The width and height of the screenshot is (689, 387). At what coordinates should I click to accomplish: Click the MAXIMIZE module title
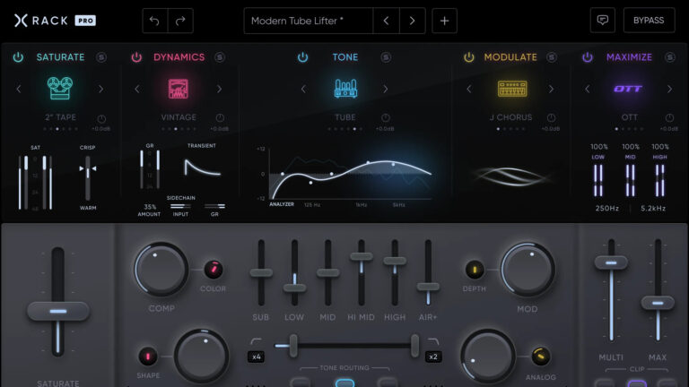pos(629,57)
